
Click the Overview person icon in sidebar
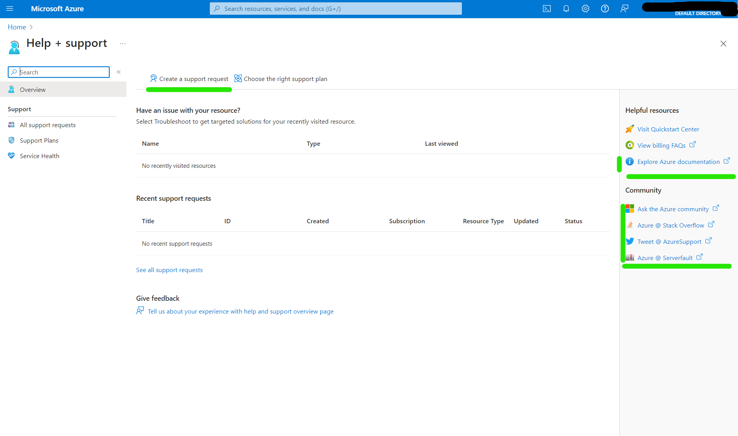point(11,90)
